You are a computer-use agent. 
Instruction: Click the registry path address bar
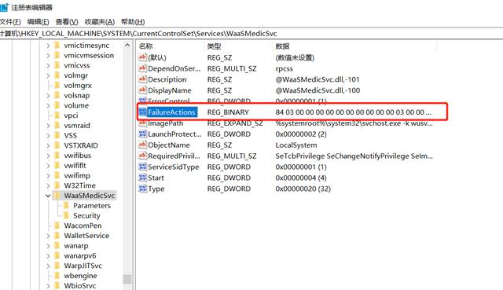pyautogui.click(x=251, y=33)
